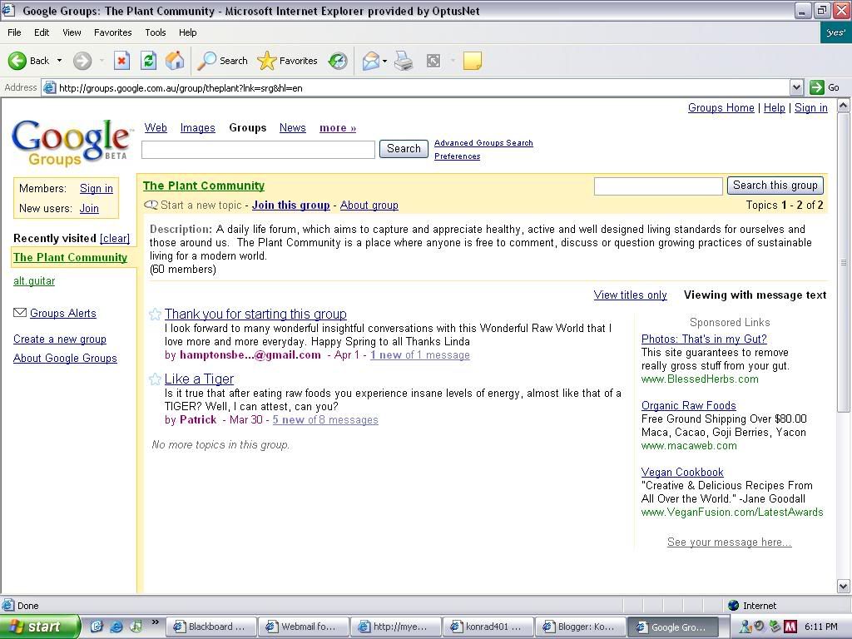Click the Stop loading icon in toolbar

click(x=121, y=61)
